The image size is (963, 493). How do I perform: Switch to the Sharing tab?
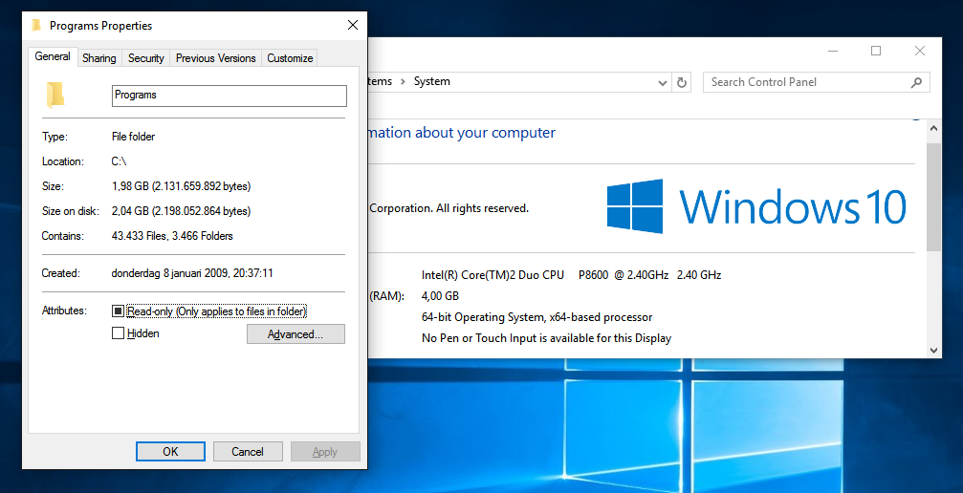(98, 58)
